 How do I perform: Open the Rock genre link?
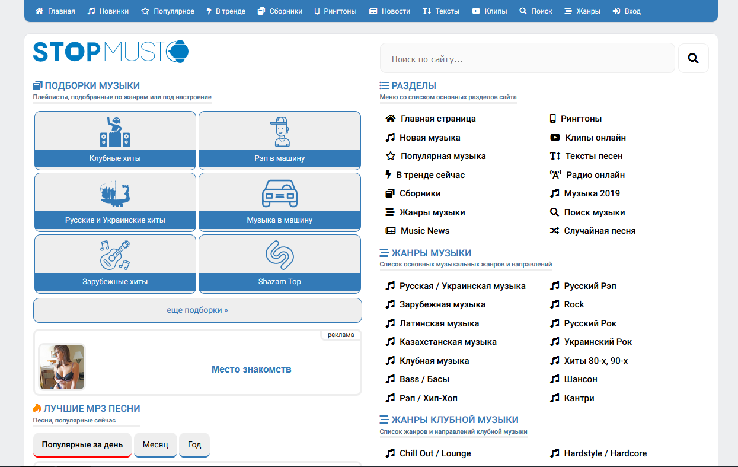click(574, 304)
